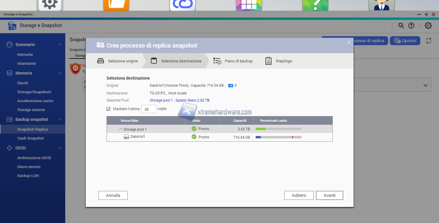Open Vault Snapshot in the sidebar

[x=30, y=138]
